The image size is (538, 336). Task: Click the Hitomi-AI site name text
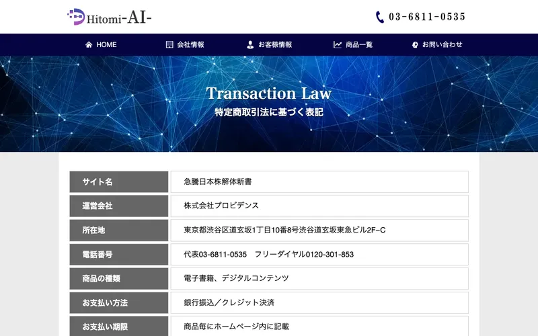coord(119,17)
